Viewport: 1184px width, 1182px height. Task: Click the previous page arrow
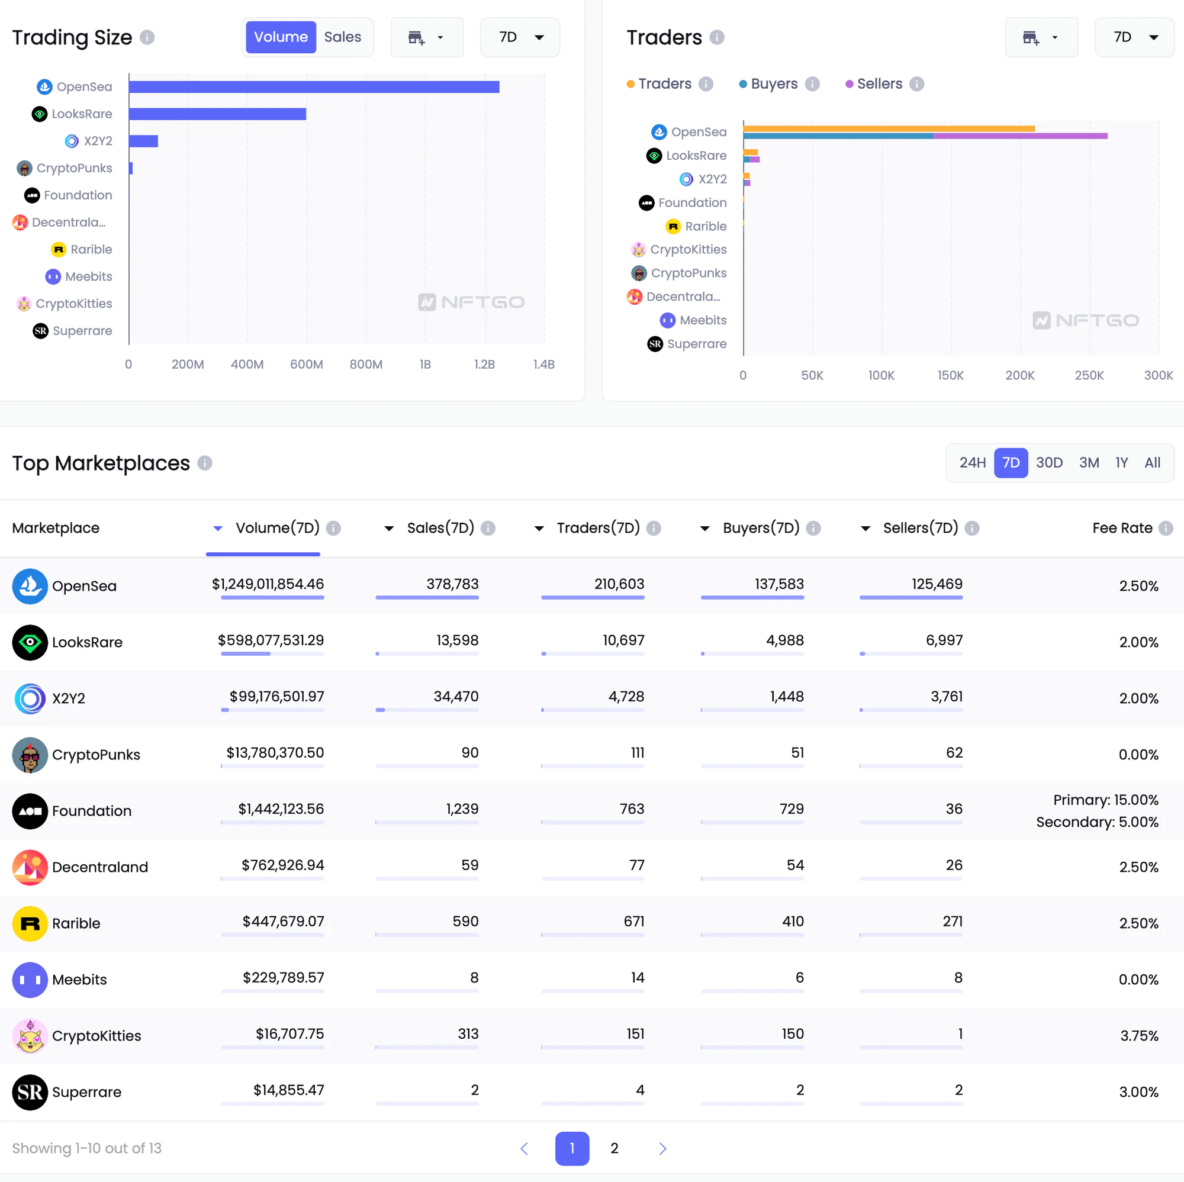(524, 1149)
